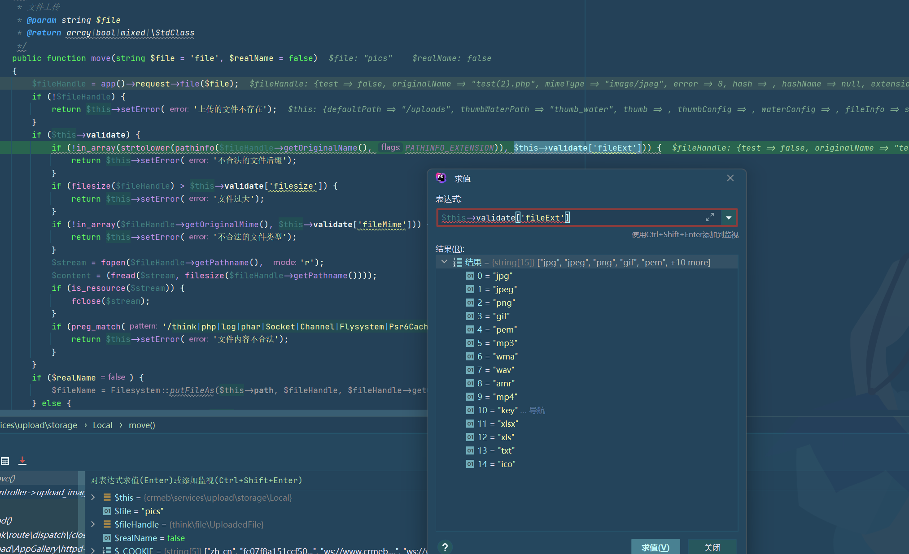Click the value icon beside $realName
The image size is (909, 554).
tap(107, 538)
